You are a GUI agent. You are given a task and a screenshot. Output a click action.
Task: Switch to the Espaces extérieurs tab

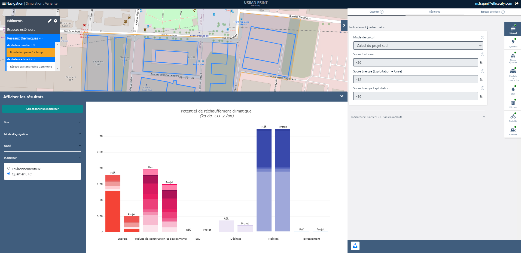tap(490, 12)
